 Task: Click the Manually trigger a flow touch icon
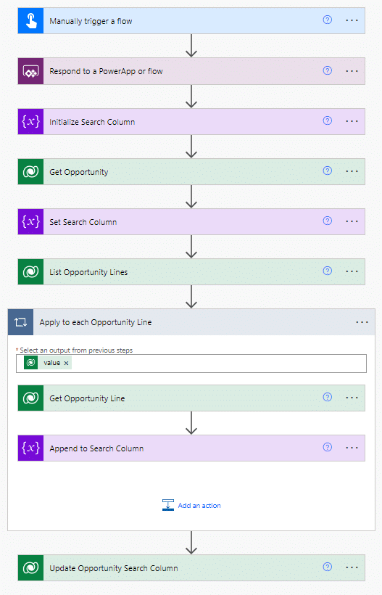[x=30, y=21]
